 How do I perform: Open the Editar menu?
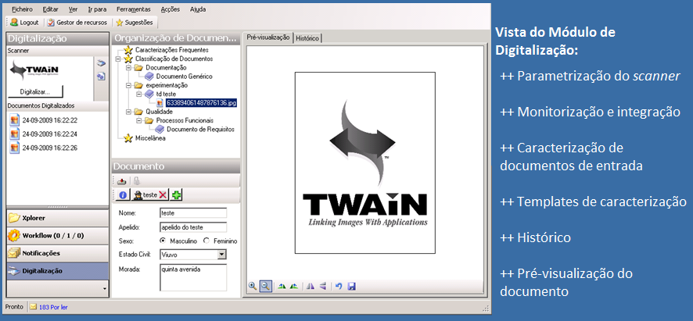(x=50, y=9)
